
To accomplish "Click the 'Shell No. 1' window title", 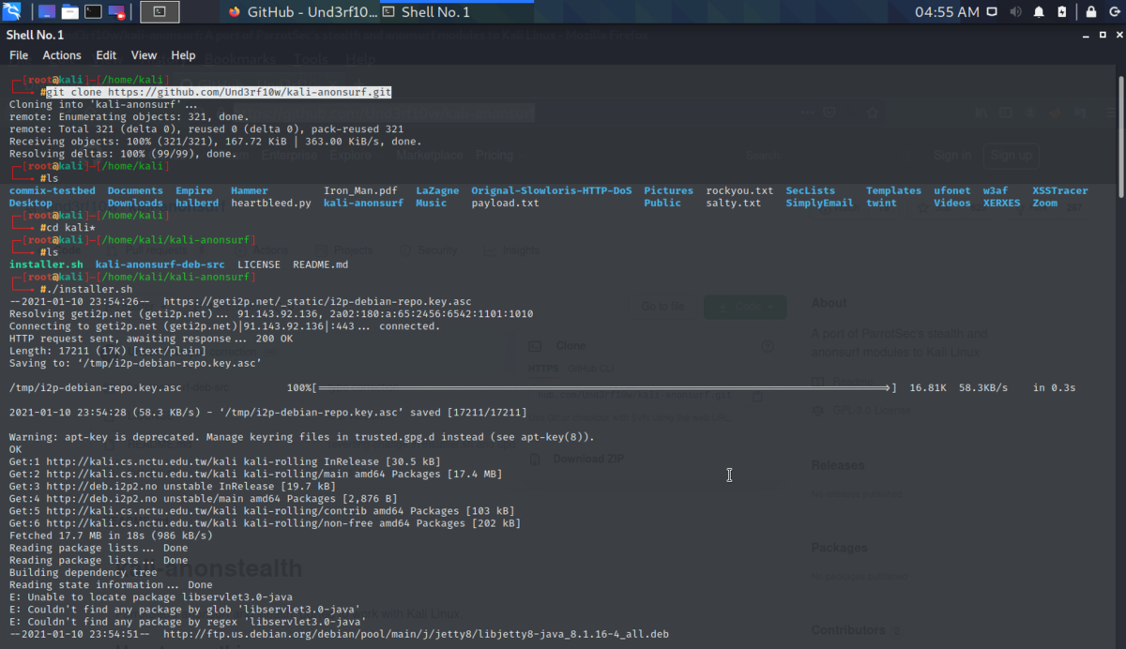I will (36, 35).
